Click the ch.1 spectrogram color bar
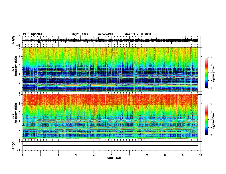The image size is (226, 174). (206, 73)
